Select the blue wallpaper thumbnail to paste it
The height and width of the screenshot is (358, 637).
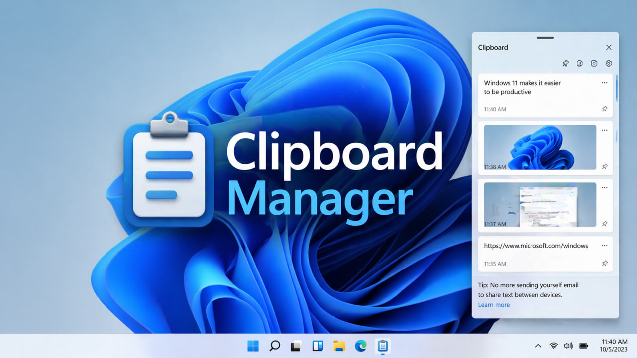pyautogui.click(x=539, y=148)
